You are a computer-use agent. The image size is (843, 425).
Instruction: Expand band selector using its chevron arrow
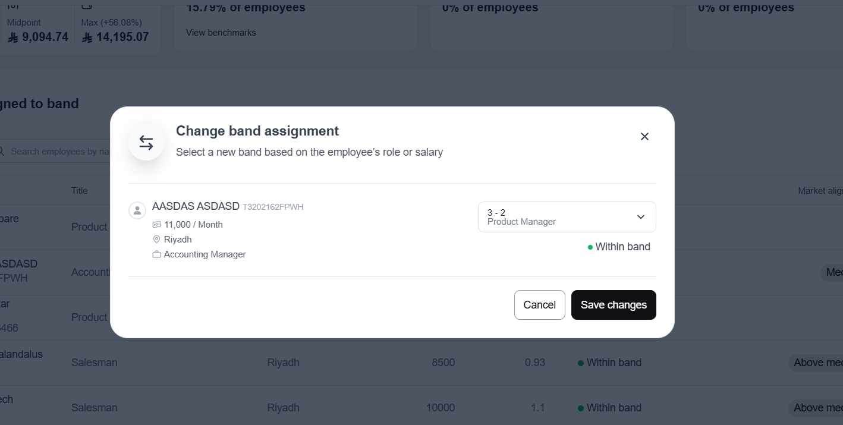pyautogui.click(x=641, y=217)
